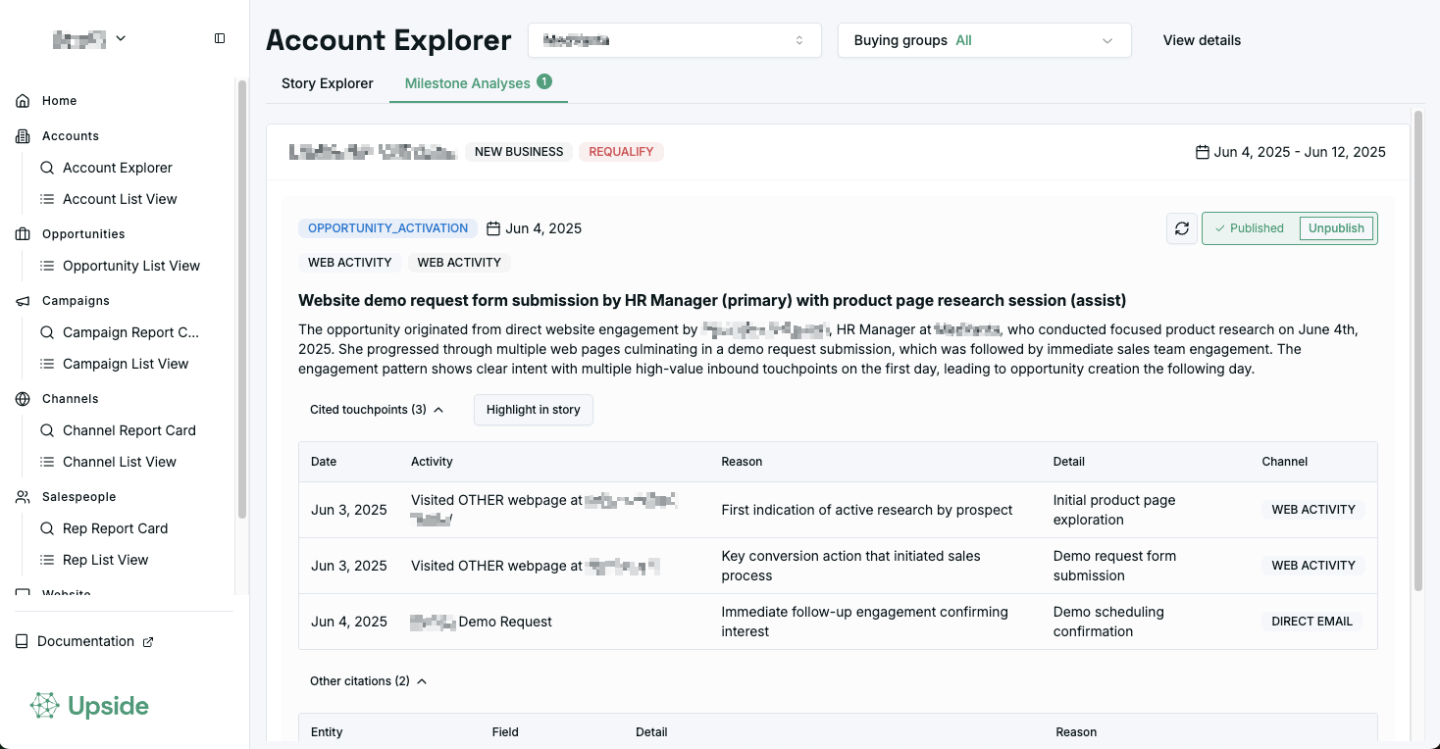Click the Published status toggle
1440x749 pixels.
[1250, 228]
